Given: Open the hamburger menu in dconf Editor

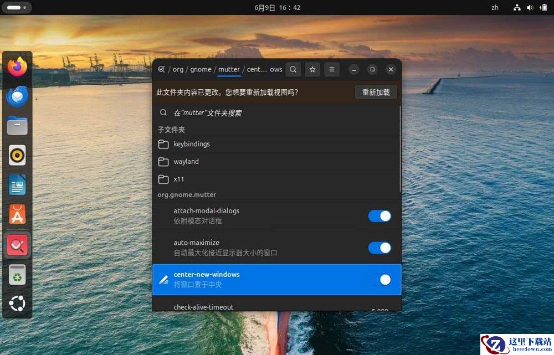Looking at the screenshot, I should click(x=332, y=69).
